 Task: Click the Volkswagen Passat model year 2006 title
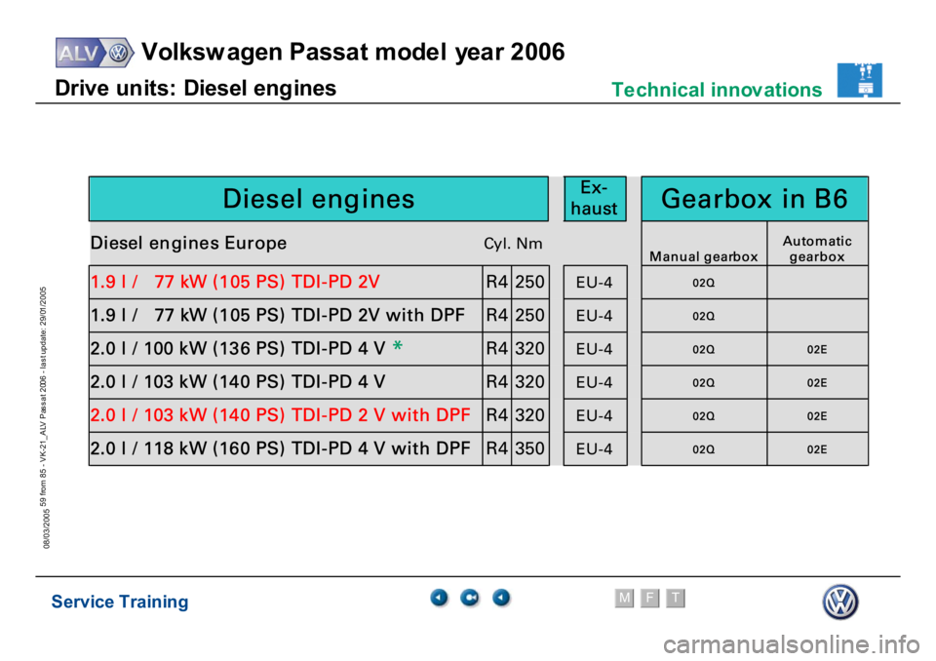click(x=353, y=53)
